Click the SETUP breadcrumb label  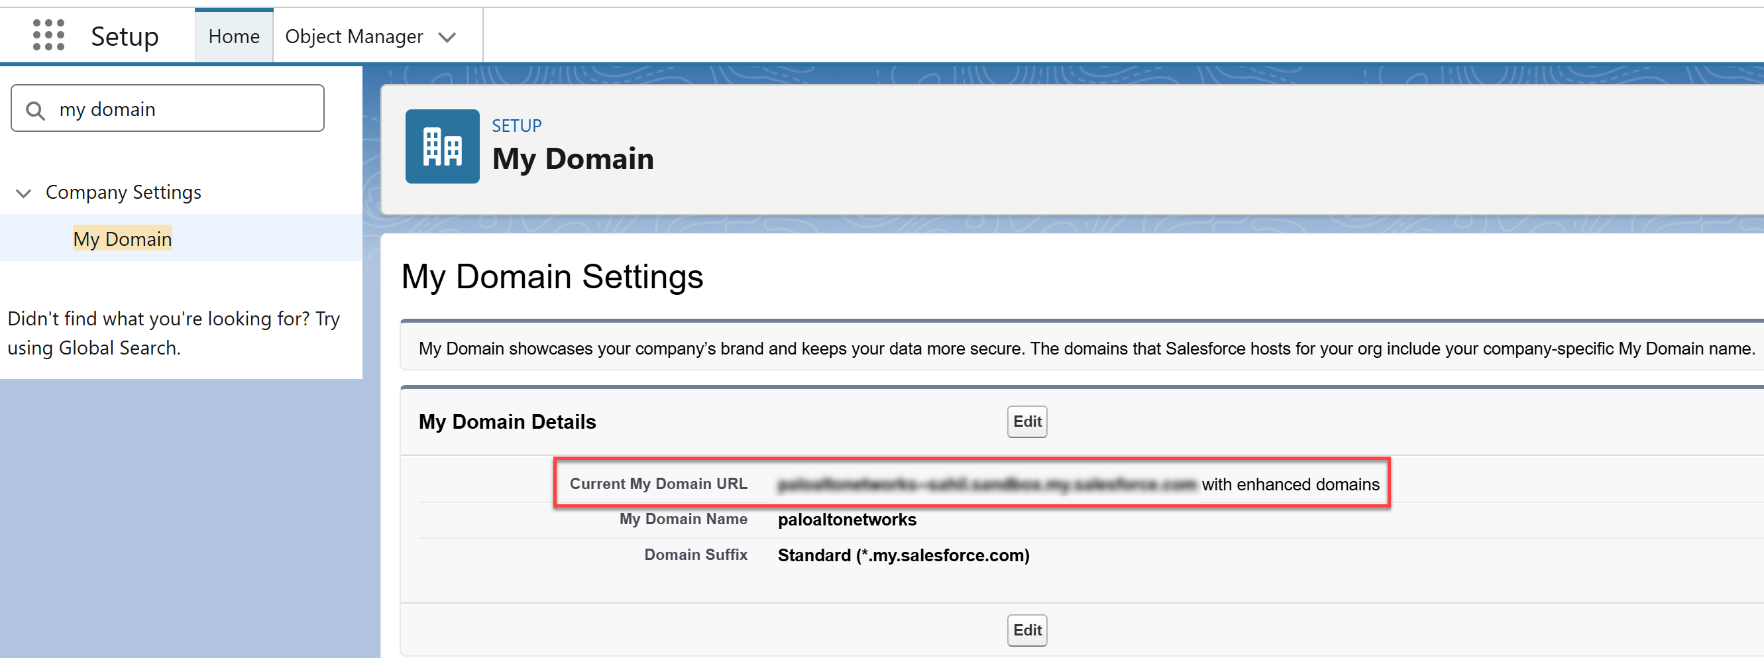(x=516, y=126)
